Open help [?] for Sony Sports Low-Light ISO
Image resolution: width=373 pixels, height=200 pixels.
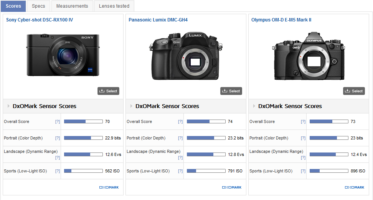58,171
